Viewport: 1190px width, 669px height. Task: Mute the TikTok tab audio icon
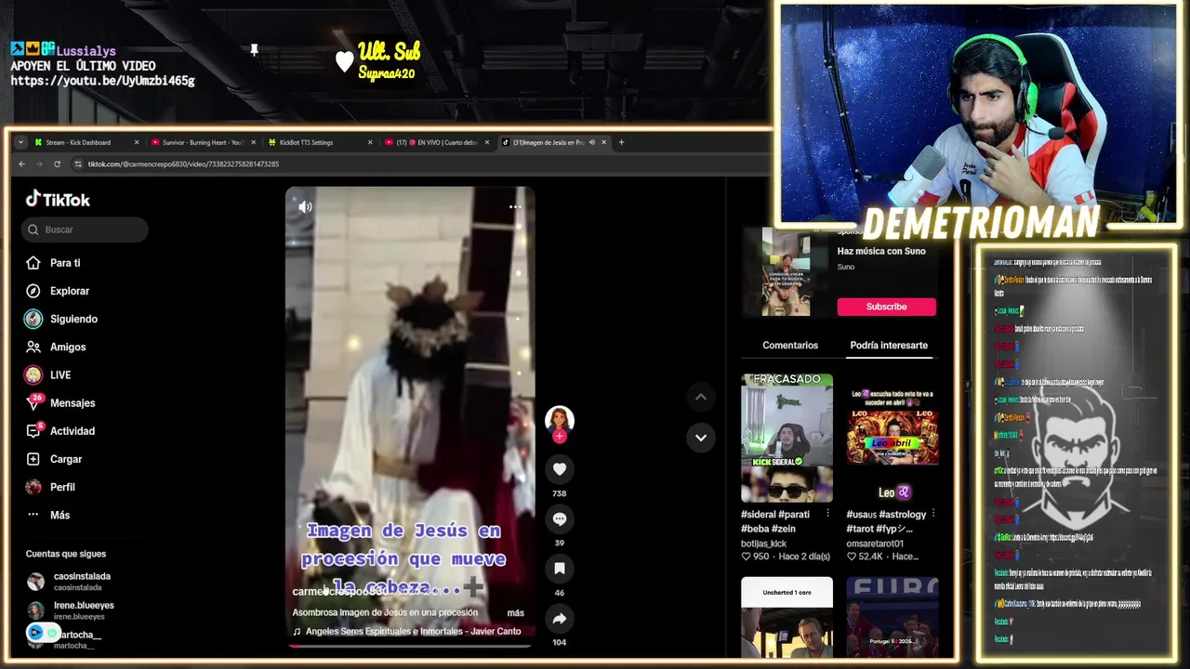[591, 142]
